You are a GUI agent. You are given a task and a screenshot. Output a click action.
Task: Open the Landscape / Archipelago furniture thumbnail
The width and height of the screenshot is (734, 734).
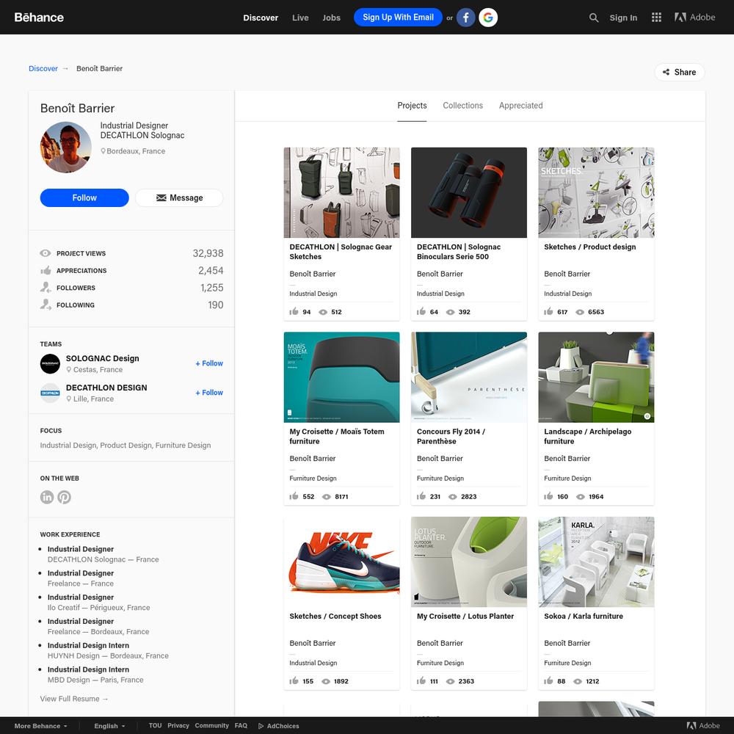coord(596,377)
